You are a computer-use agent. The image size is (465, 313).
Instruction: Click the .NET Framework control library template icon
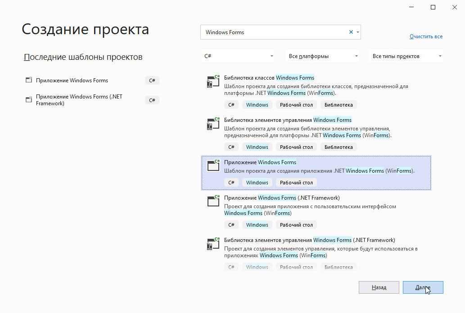pos(213,243)
